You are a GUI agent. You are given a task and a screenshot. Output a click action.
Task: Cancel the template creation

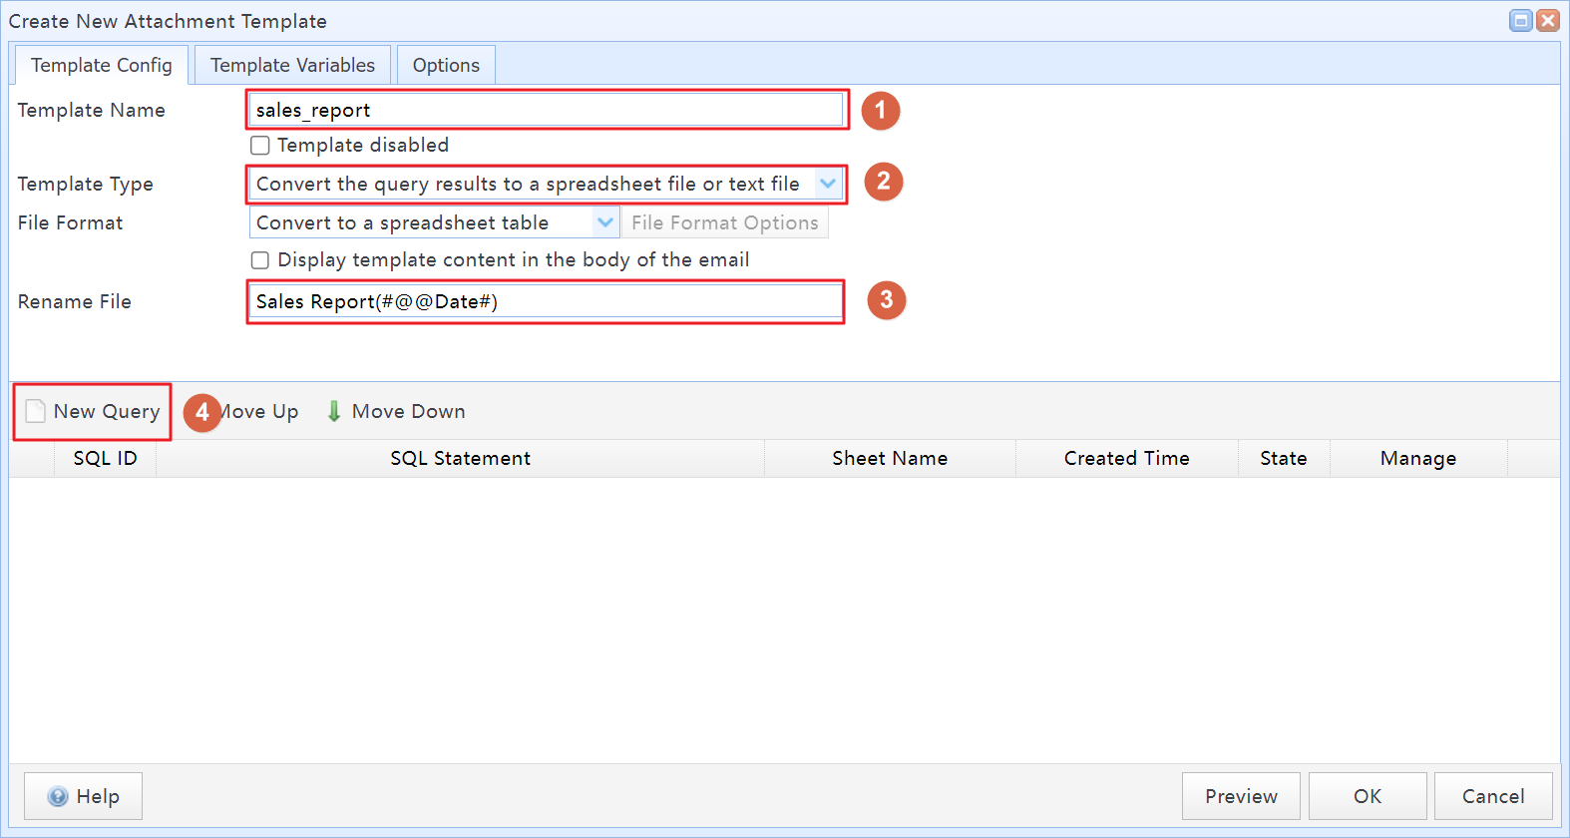coord(1492,796)
